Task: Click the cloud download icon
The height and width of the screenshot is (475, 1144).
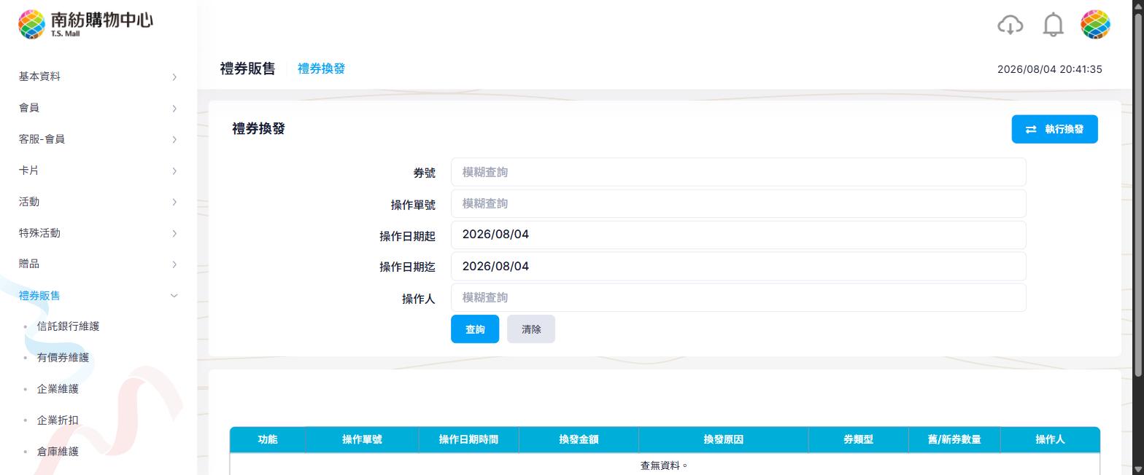Action: 1010,25
